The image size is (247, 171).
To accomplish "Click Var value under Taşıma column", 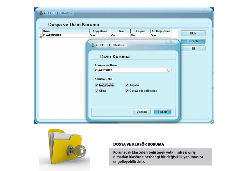I will tap(133, 35).
